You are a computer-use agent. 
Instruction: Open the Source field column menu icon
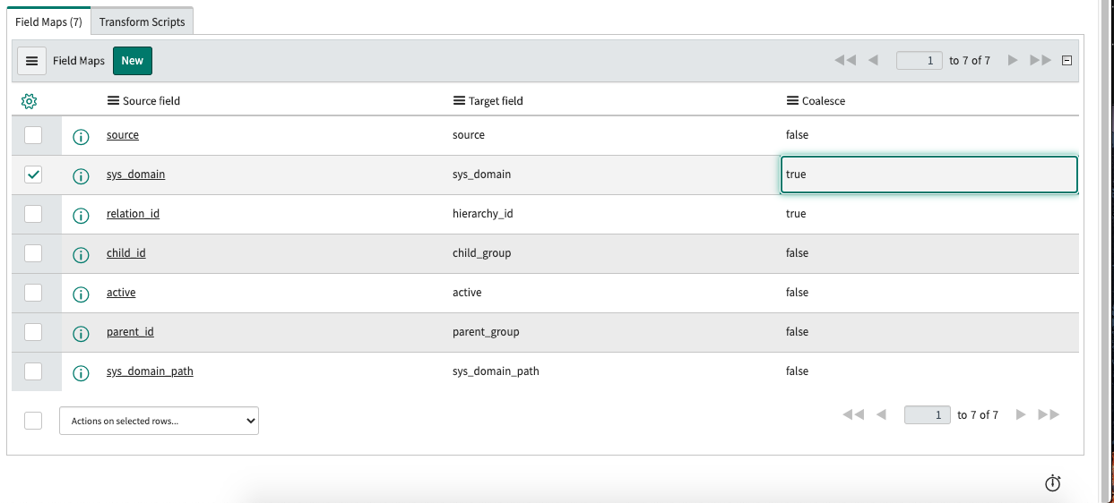(114, 101)
